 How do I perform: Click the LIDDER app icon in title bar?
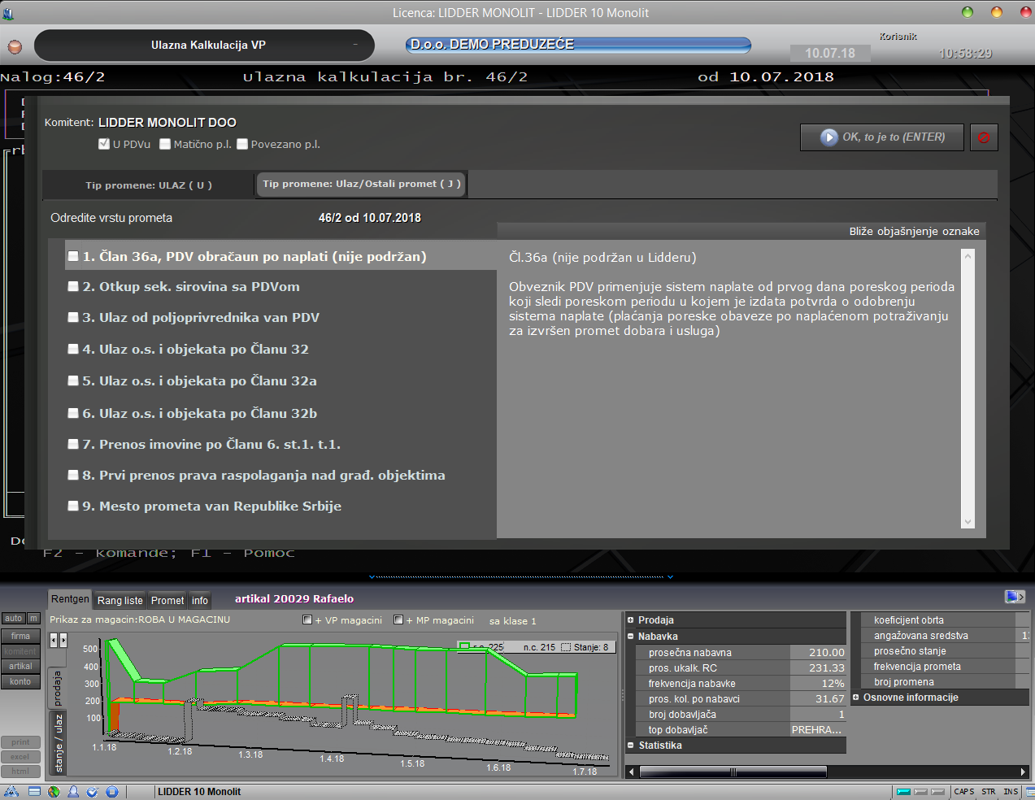[8, 12]
